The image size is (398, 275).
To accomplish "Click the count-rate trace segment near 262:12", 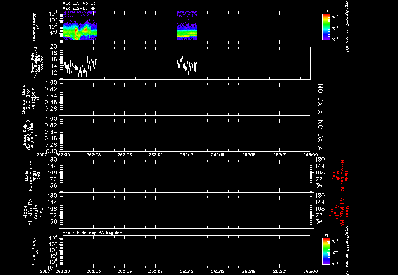I will [187, 64].
